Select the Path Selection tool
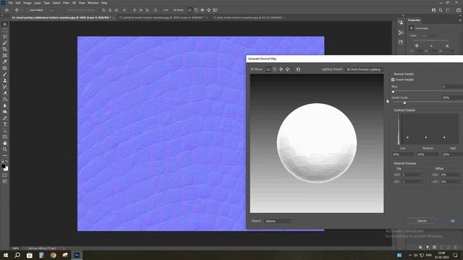 [x=5, y=131]
